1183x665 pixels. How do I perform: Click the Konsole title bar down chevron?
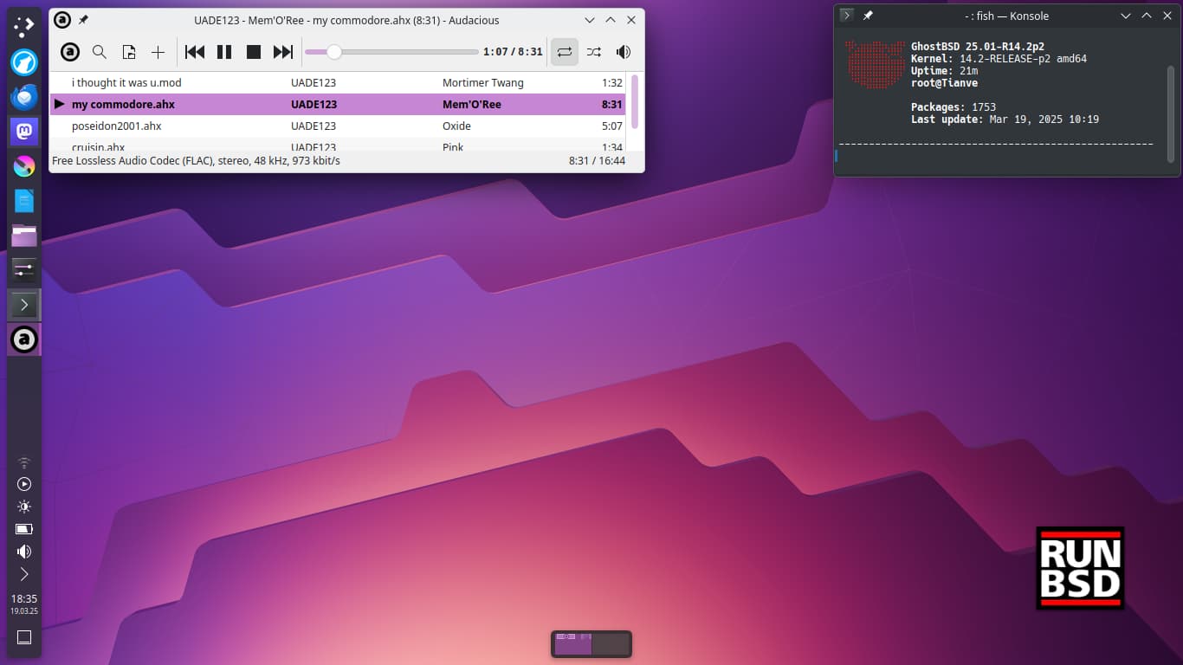point(1126,16)
